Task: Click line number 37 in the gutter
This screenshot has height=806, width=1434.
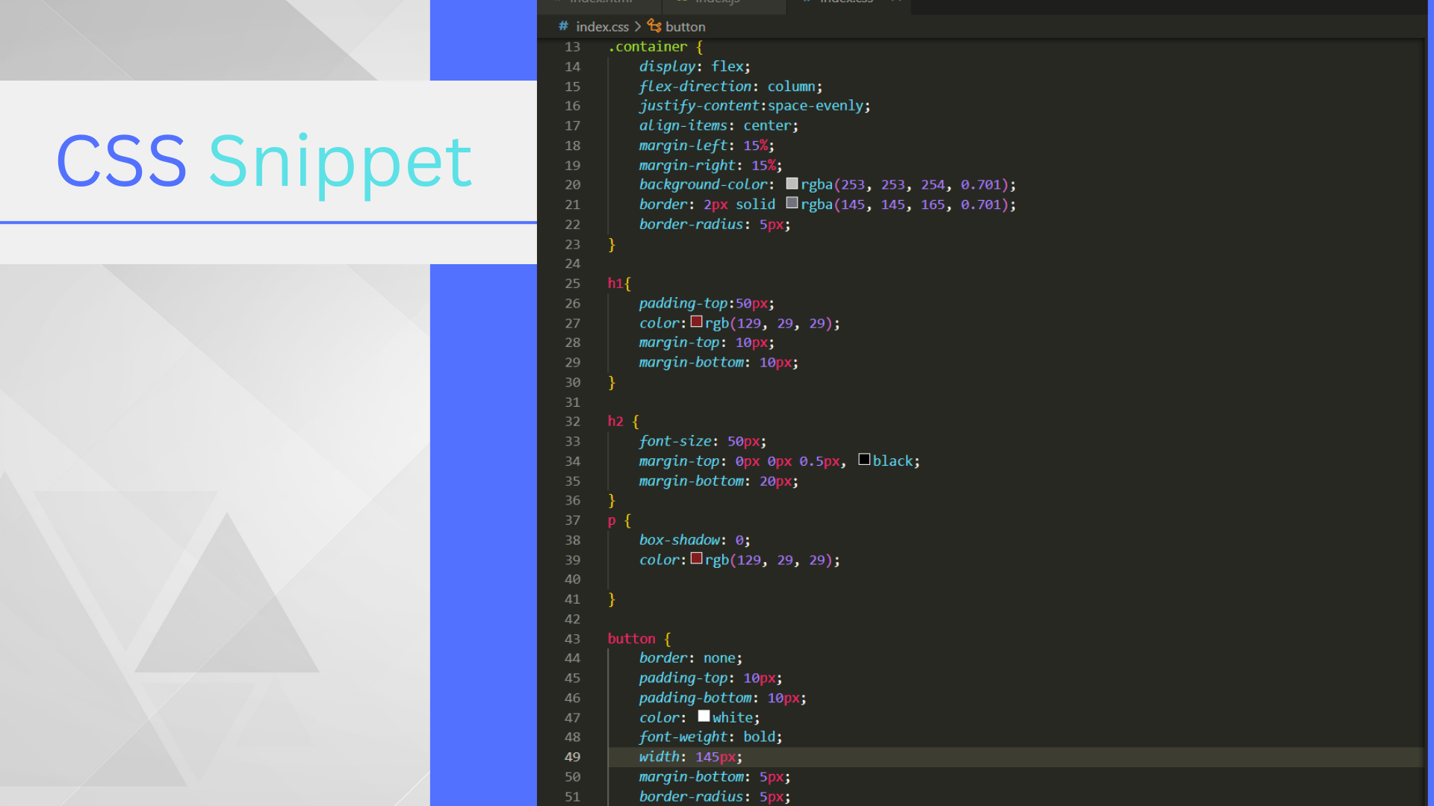Action: pos(572,521)
